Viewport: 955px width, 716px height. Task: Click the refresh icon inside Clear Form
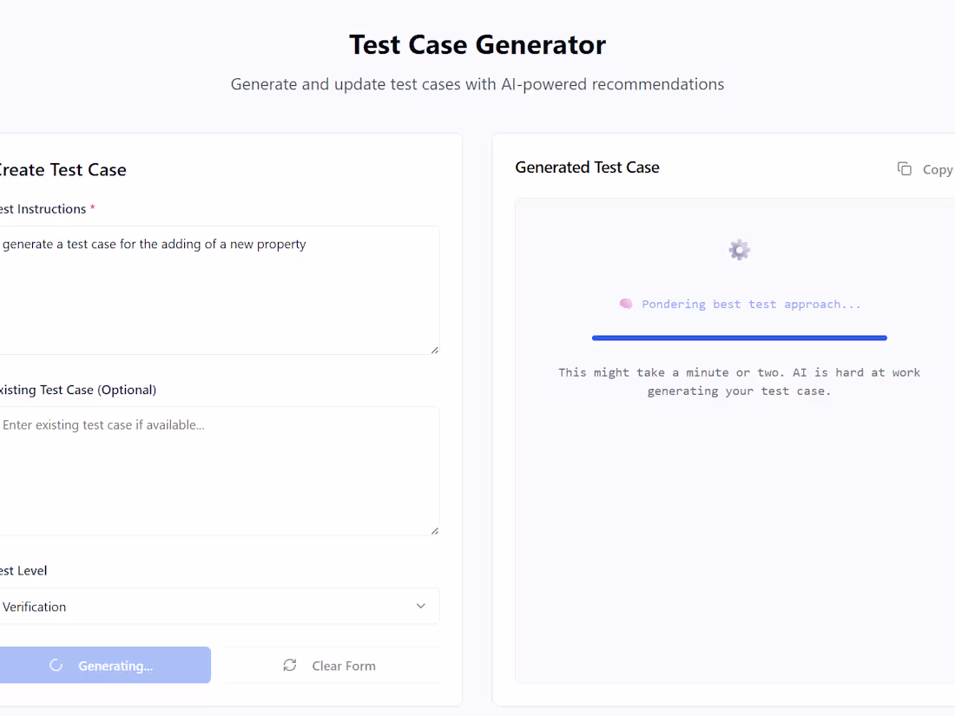(289, 665)
